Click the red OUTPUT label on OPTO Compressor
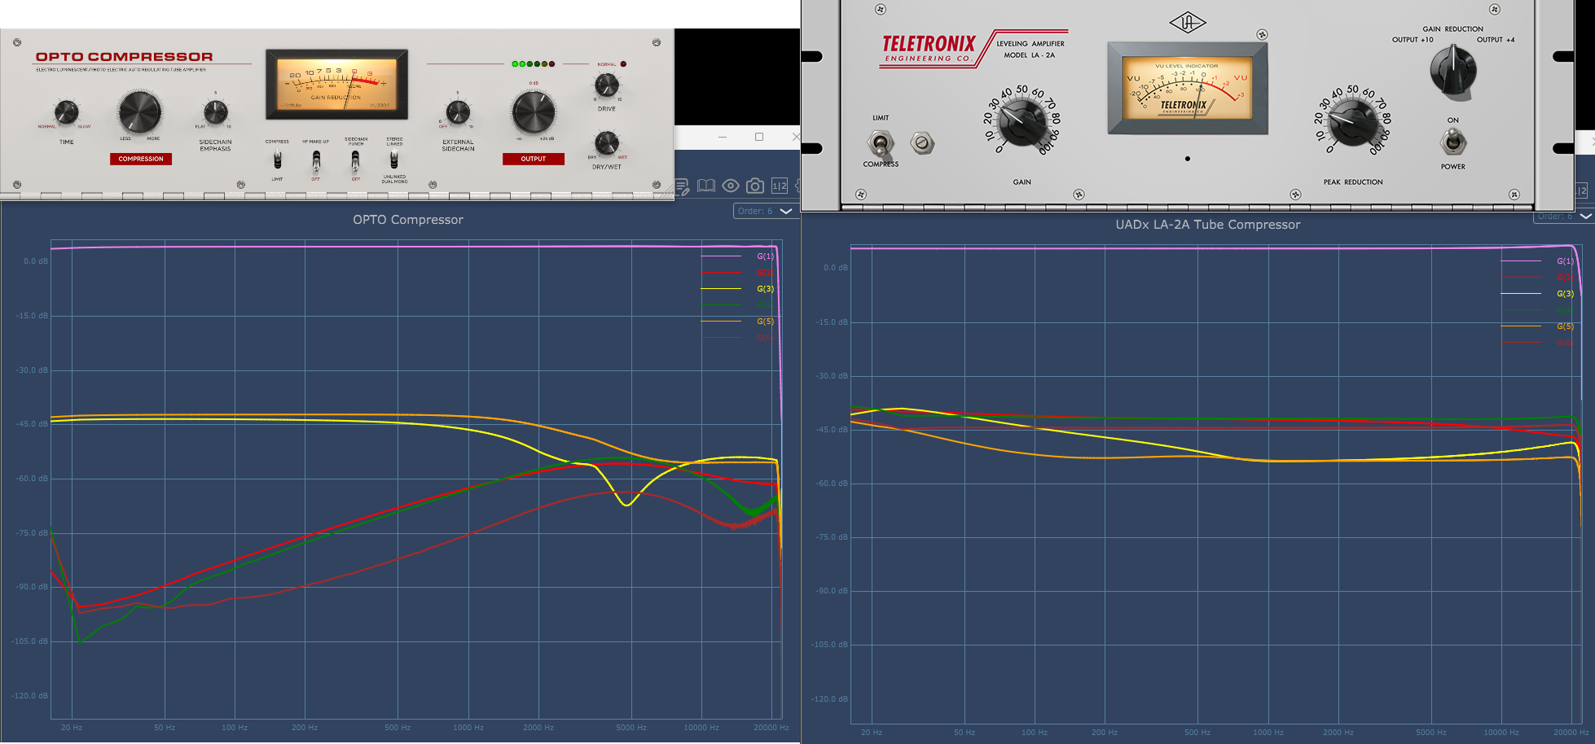This screenshot has width=1595, height=744. pyautogui.click(x=534, y=159)
